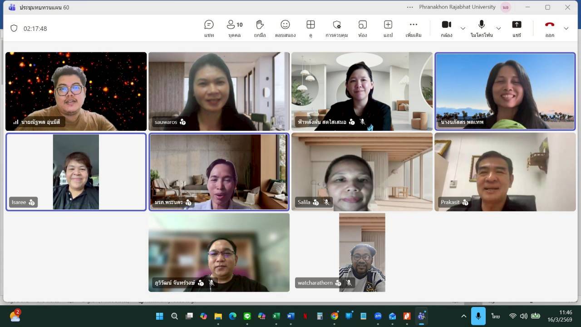Open more actions (เพิ่มเติม) menu
Viewport: 581px width, 327px height.
(x=413, y=28)
